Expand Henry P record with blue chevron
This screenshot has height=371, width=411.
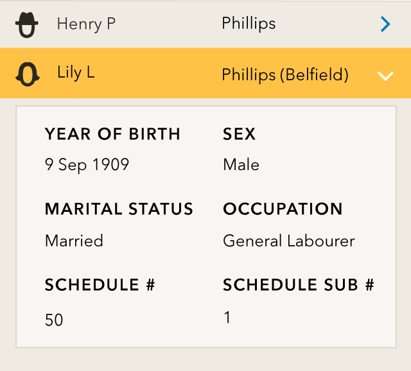click(x=385, y=24)
